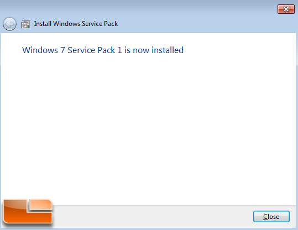Click the "Install Windows Service Pack" title text
This screenshot has width=298, height=230.
(x=76, y=24)
